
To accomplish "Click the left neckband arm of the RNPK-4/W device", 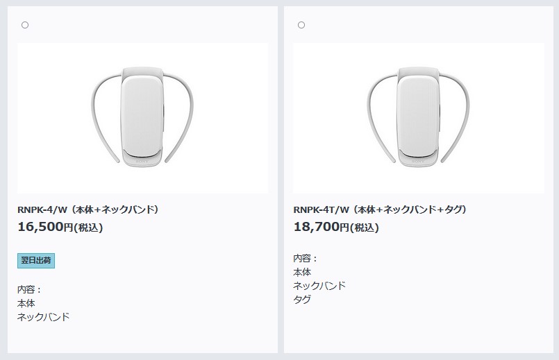I will coord(99,117).
